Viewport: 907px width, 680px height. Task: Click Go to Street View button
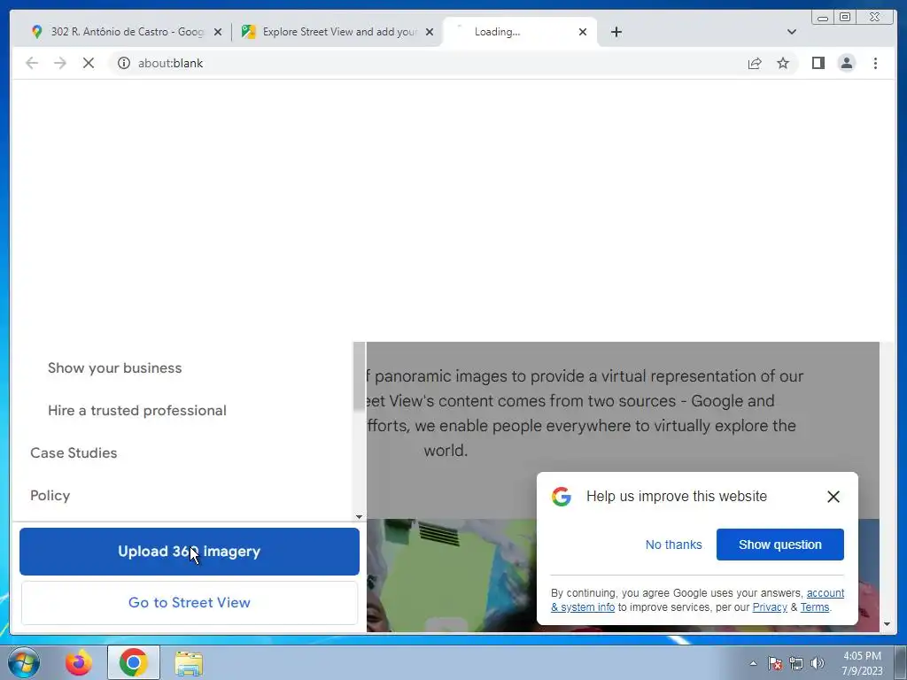pos(190,602)
